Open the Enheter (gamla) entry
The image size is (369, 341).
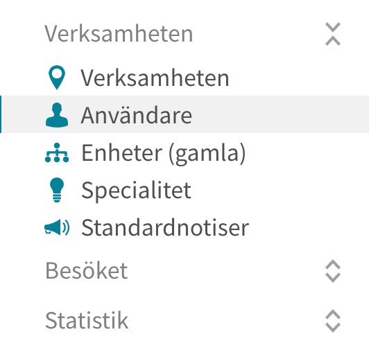click(x=164, y=153)
